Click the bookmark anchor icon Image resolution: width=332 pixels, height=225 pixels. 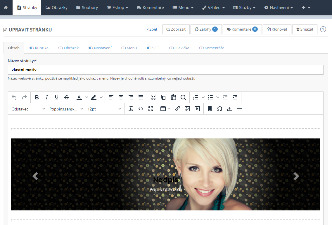(210, 109)
